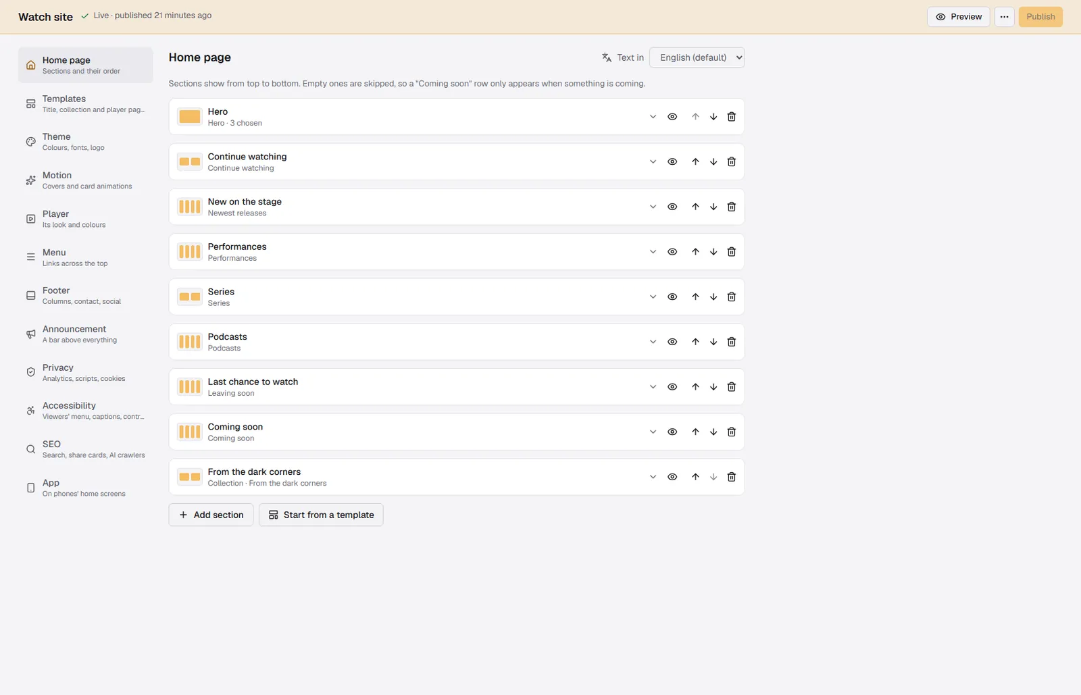Move New on the stage section down
The width and height of the screenshot is (1081, 695).
click(713, 207)
